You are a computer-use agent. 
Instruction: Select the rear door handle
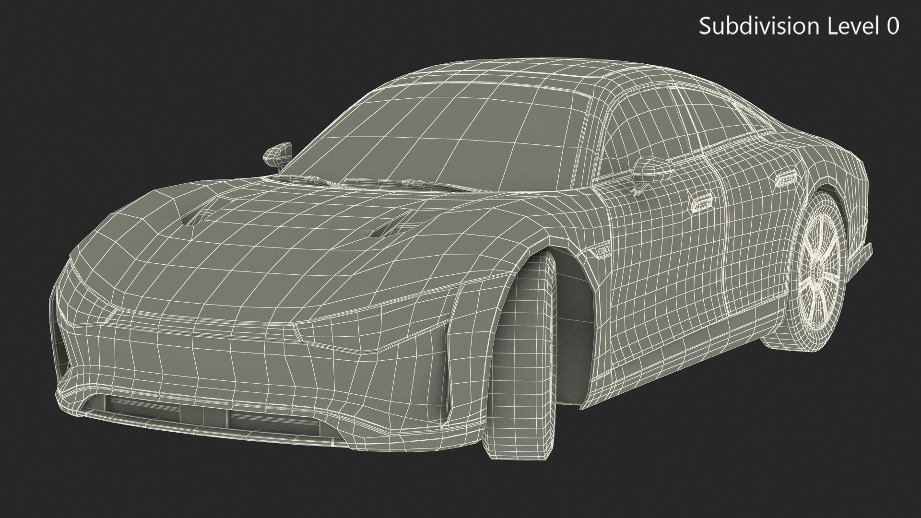786,179
